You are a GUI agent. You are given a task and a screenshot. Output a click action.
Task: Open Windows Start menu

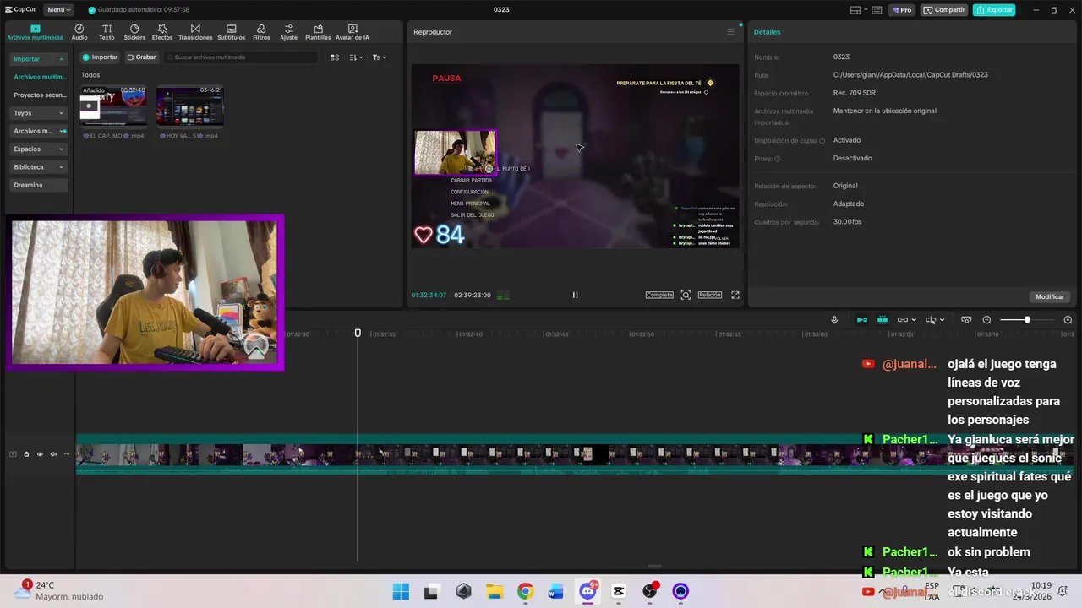coord(401,591)
